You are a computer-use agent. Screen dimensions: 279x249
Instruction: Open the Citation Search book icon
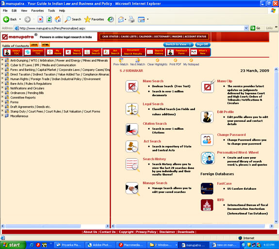click(x=132, y=130)
